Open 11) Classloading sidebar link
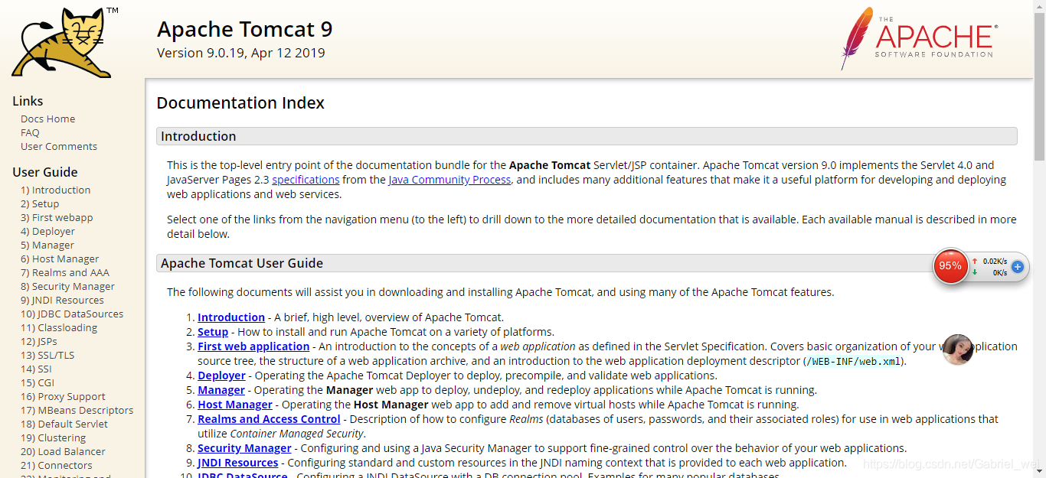The height and width of the screenshot is (478, 1046). pyautogui.click(x=59, y=327)
